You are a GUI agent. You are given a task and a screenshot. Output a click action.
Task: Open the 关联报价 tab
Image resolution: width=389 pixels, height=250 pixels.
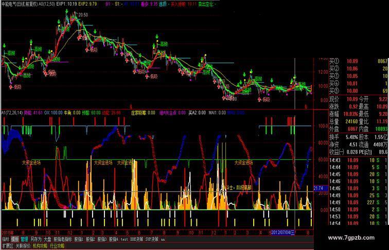pos(23,246)
